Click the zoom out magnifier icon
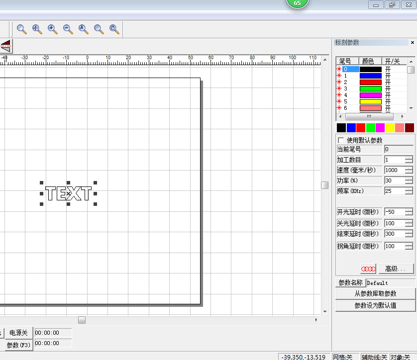Screen dimensions: 417x360 point(68,29)
